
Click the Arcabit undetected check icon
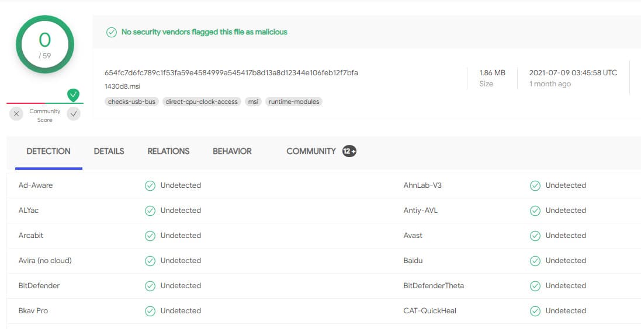[x=150, y=236]
